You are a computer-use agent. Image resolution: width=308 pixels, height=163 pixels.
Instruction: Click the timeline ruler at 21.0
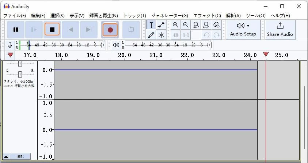click(x=156, y=55)
